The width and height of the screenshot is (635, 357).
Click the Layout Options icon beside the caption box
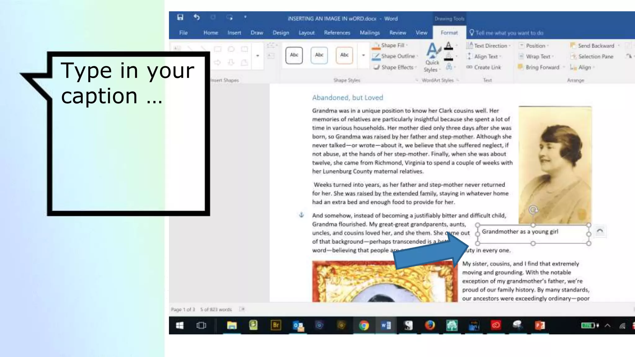point(600,231)
